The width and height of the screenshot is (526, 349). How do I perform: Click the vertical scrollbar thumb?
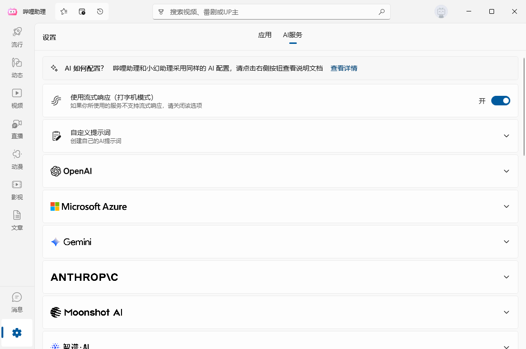(x=524, y=107)
